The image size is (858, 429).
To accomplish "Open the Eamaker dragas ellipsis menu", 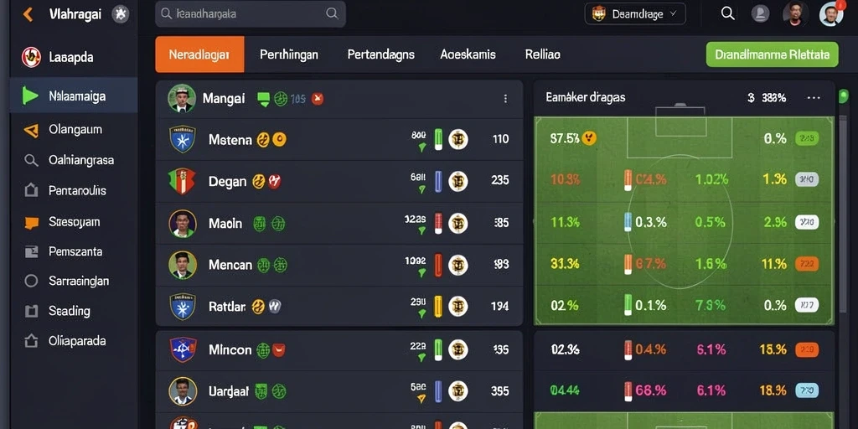I will tap(814, 98).
